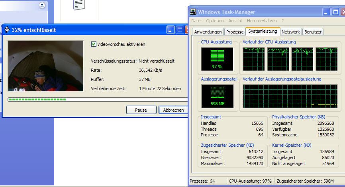The width and height of the screenshot is (345, 187).
Task: Click the Abbrechen button
Action: tap(173, 110)
